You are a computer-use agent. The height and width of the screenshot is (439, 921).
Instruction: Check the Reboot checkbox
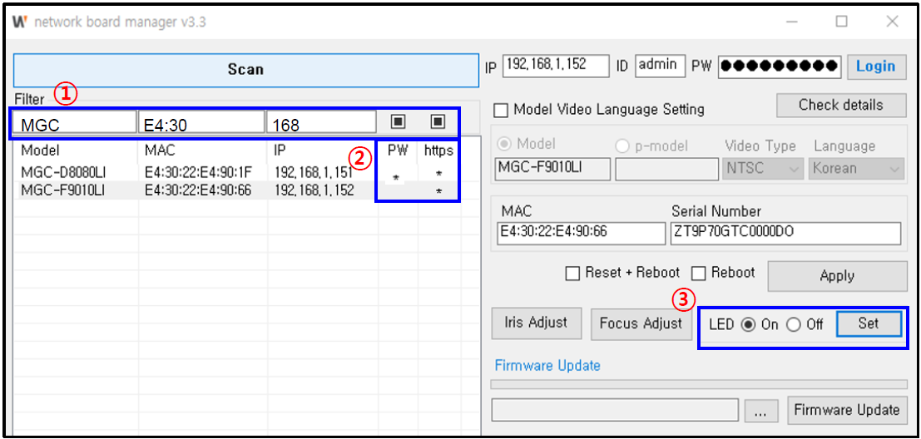pyautogui.click(x=699, y=274)
